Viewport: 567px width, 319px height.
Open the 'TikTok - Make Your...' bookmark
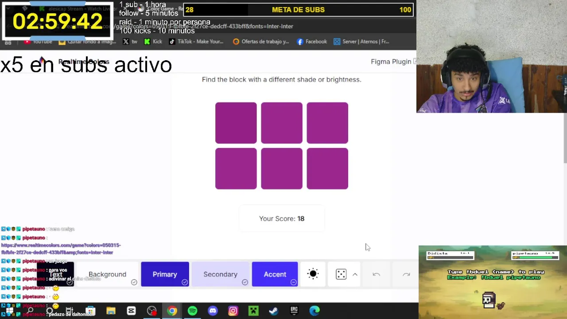(x=196, y=42)
